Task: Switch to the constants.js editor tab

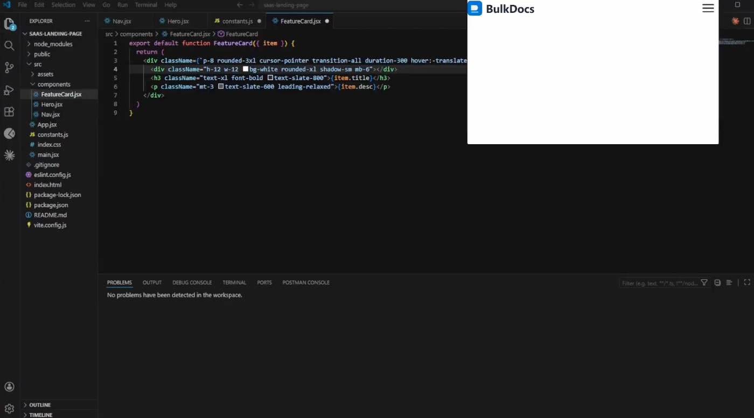Action: pos(238,21)
